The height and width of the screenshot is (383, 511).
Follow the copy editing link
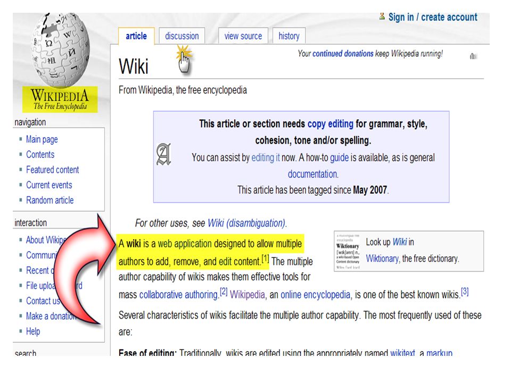pyautogui.click(x=331, y=124)
